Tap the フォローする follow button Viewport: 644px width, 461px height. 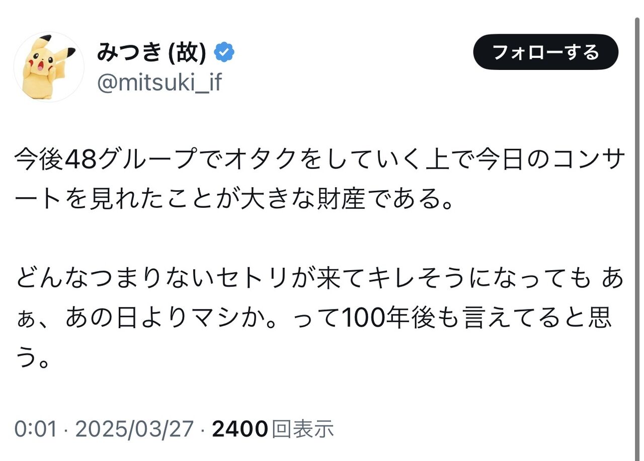point(545,52)
